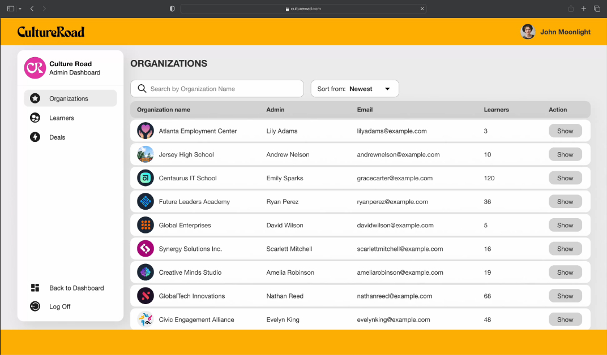Click the Global Enterprises logo
The image size is (607, 355).
pos(146,225)
